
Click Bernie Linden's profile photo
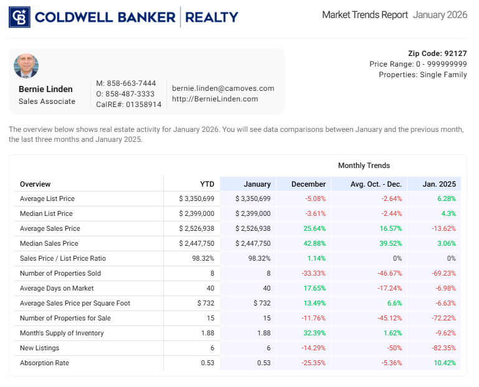click(x=26, y=66)
